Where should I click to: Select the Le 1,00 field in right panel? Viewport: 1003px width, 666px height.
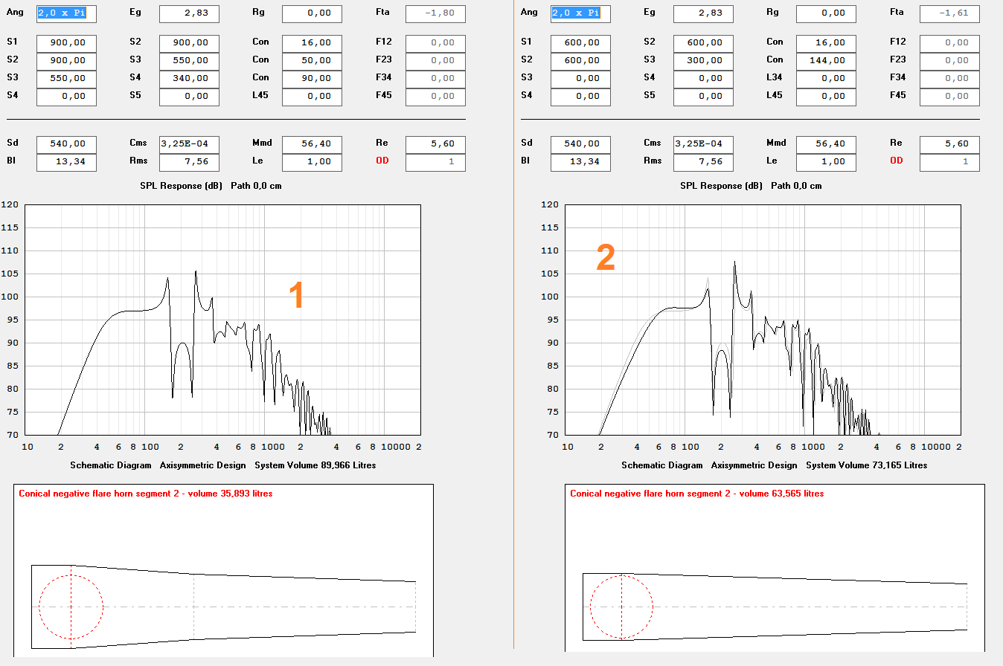[x=826, y=162]
